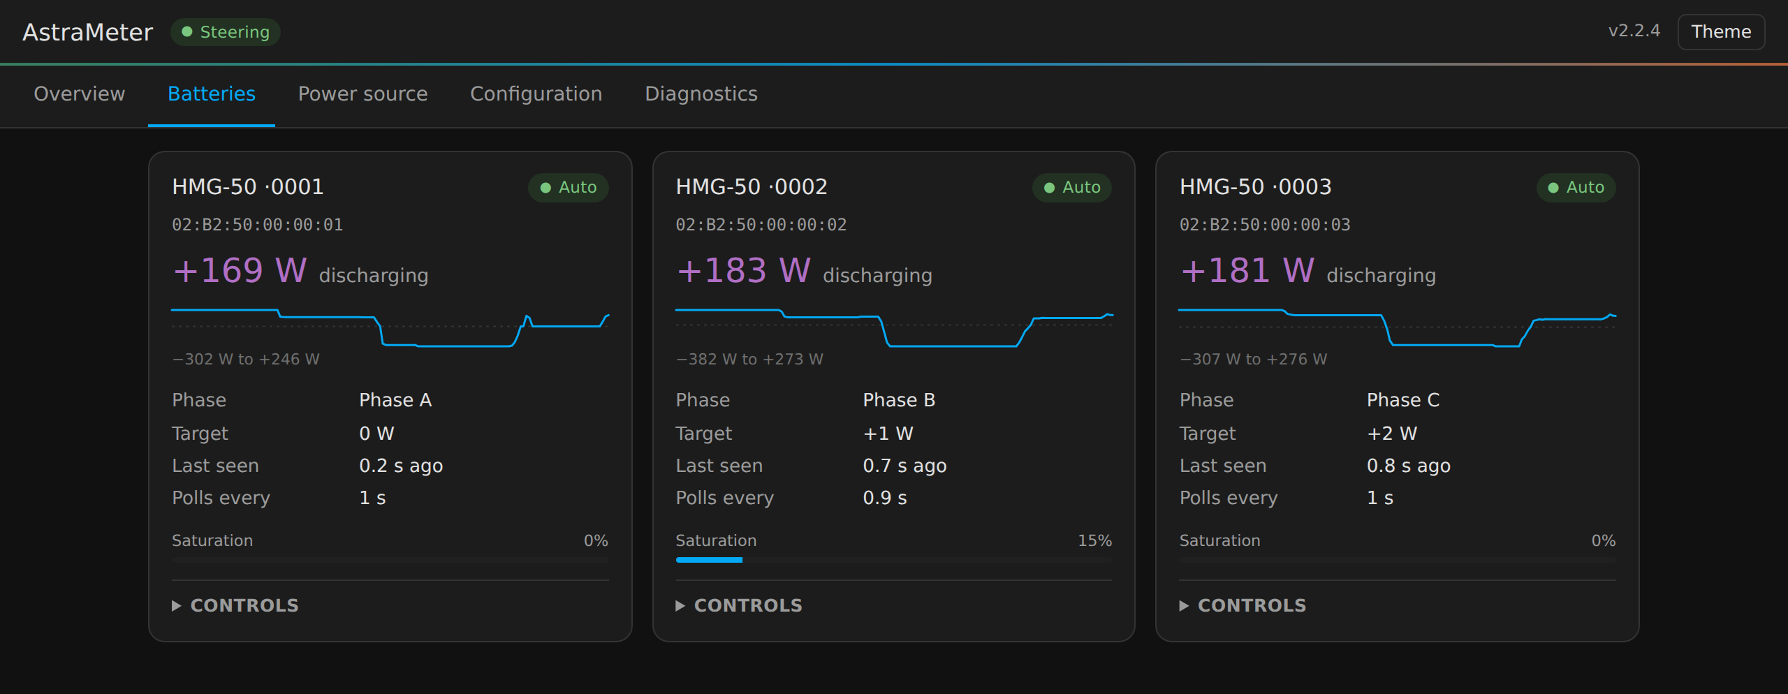Click the power sparkline chart for HMG-50 ·0003
The width and height of the screenshot is (1788, 694).
(1398, 327)
